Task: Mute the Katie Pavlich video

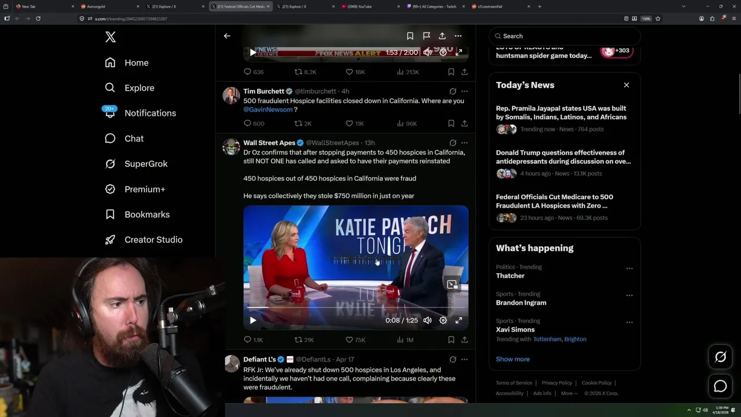Action: click(x=427, y=320)
